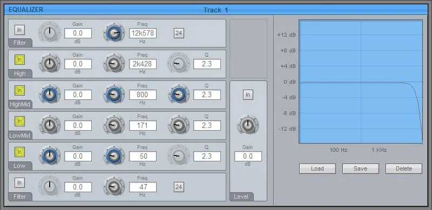The height and width of the screenshot is (210, 432).
Task: Click the HighMid band label tab
Action: (x=20, y=105)
